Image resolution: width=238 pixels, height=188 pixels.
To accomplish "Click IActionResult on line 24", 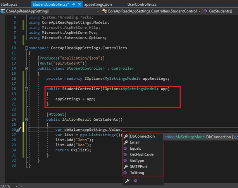I will (x=77, y=120).
